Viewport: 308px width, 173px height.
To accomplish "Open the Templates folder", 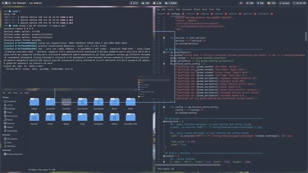I will click(x=98, y=119).
